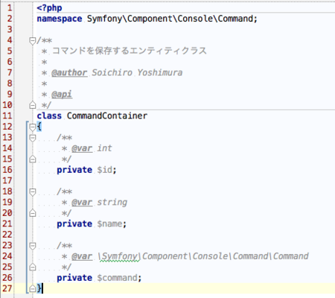The width and height of the screenshot is (335, 298).
Task: Click private keyword before $command
Action: 74,278
